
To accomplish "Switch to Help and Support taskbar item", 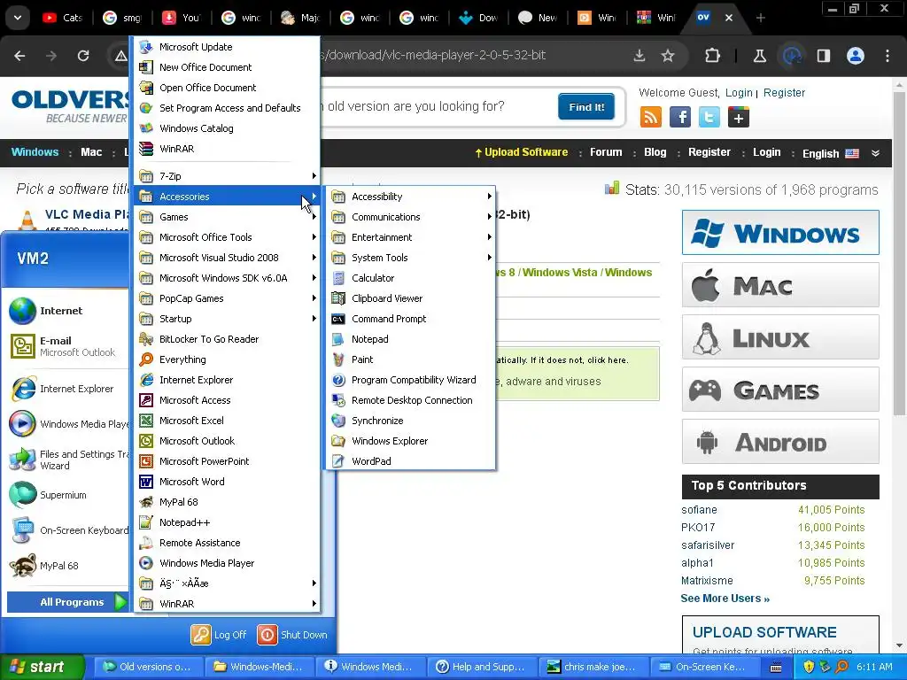I will [481, 667].
